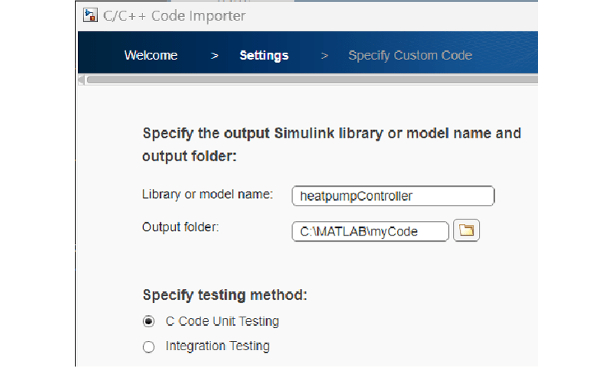Click the left arrow of the horizontal scrollbar

click(82, 80)
